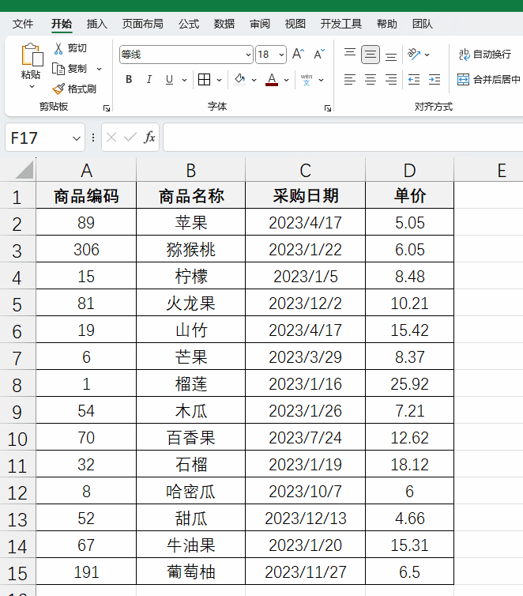The height and width of the screenshot is (596, 523).
Task: Select row 8 header
Action: point(17,383)
